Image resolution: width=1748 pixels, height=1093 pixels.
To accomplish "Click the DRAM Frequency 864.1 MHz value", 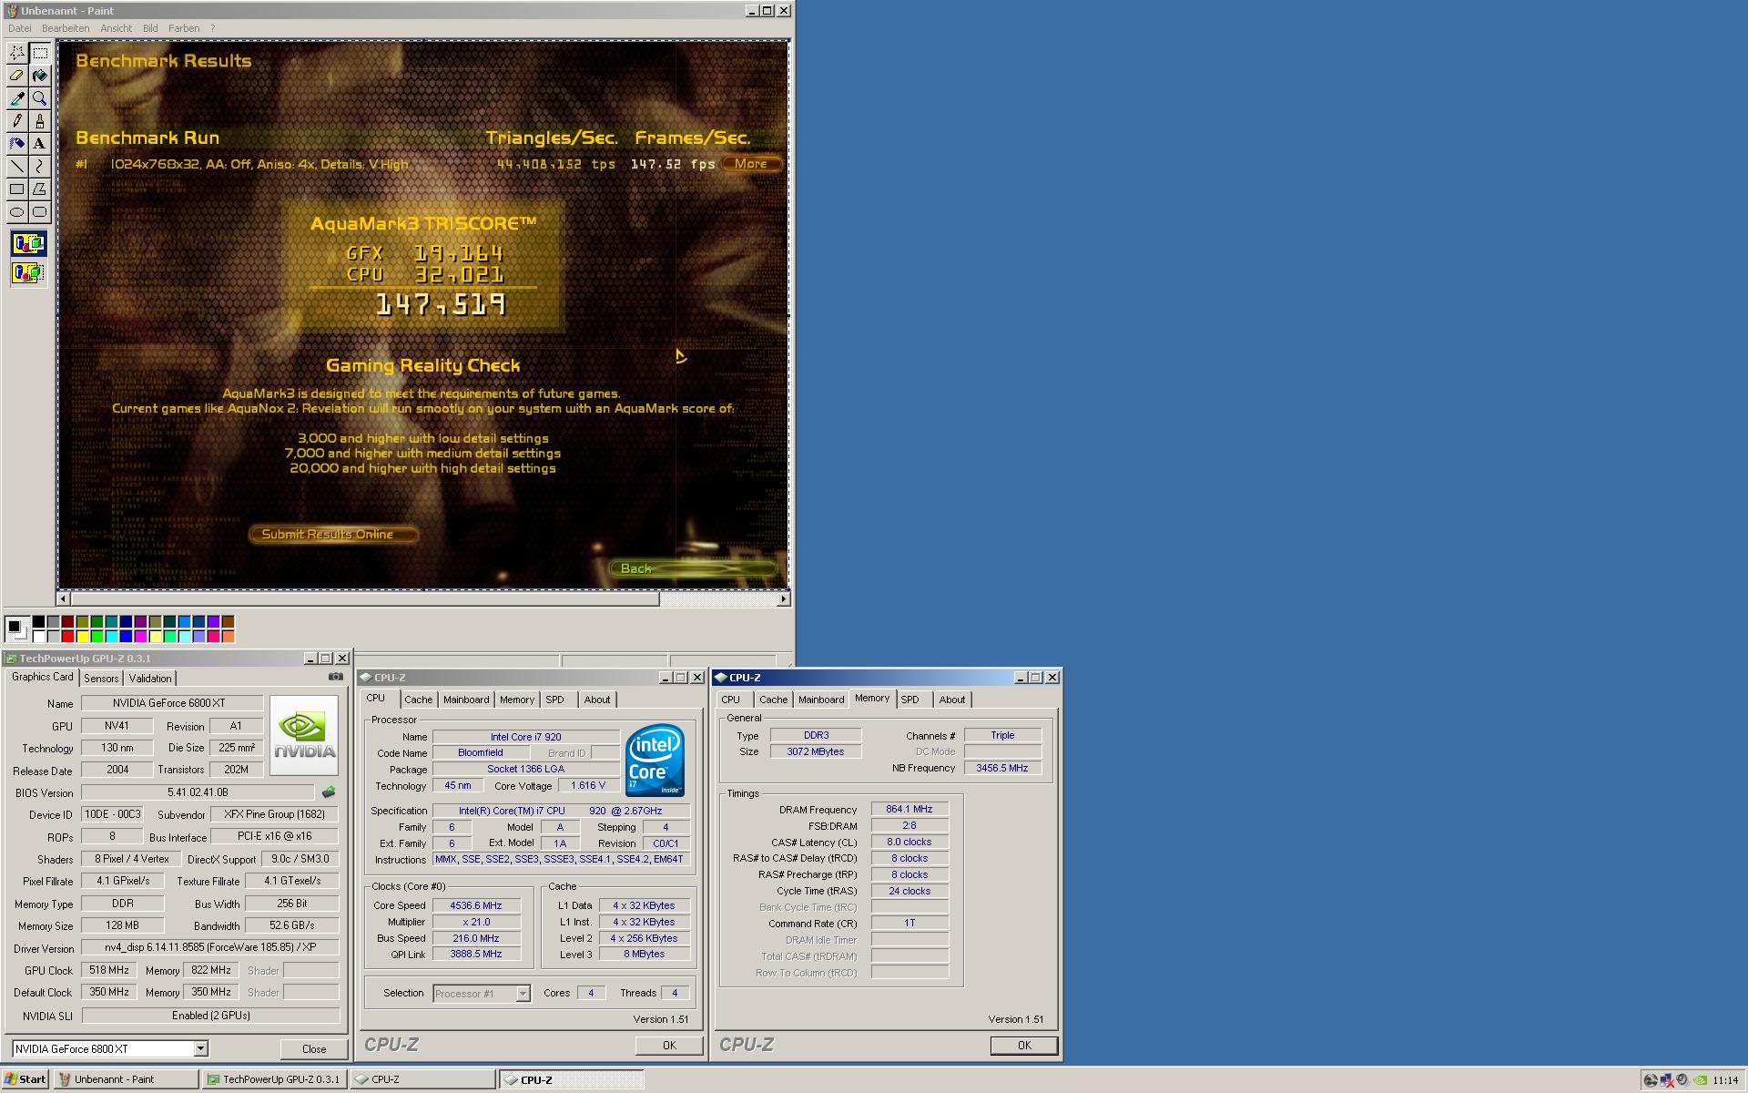I will pyautogui.click(x=910, y=809).
